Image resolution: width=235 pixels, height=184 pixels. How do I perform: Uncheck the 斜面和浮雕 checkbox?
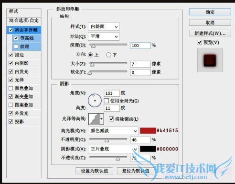11,30
